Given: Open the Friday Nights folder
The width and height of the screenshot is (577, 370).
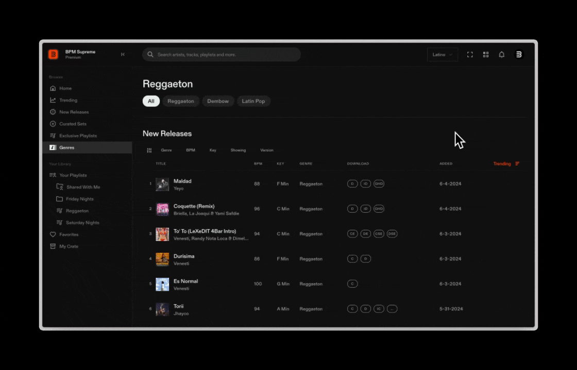Looking at the screenshot, I should point(80,199).
